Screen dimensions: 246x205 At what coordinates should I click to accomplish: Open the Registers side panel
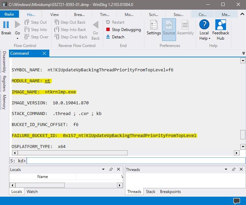pyautogui.click(x=4, y=83)
